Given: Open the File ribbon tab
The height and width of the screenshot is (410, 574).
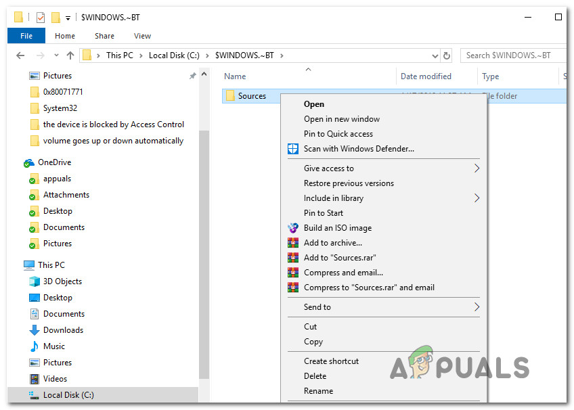Looking at the screenshot, I should [26, 36].
